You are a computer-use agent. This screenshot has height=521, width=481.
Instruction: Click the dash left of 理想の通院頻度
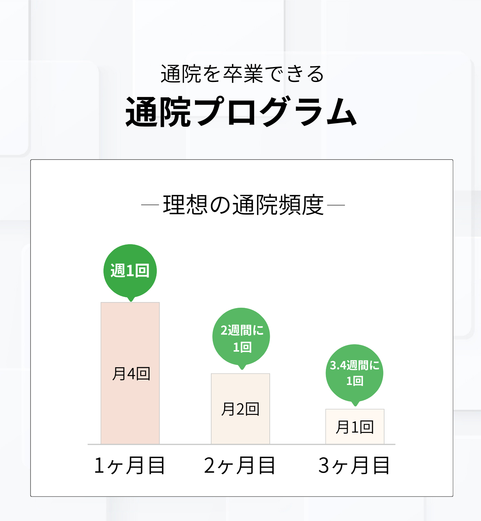[x=150, y=205]
